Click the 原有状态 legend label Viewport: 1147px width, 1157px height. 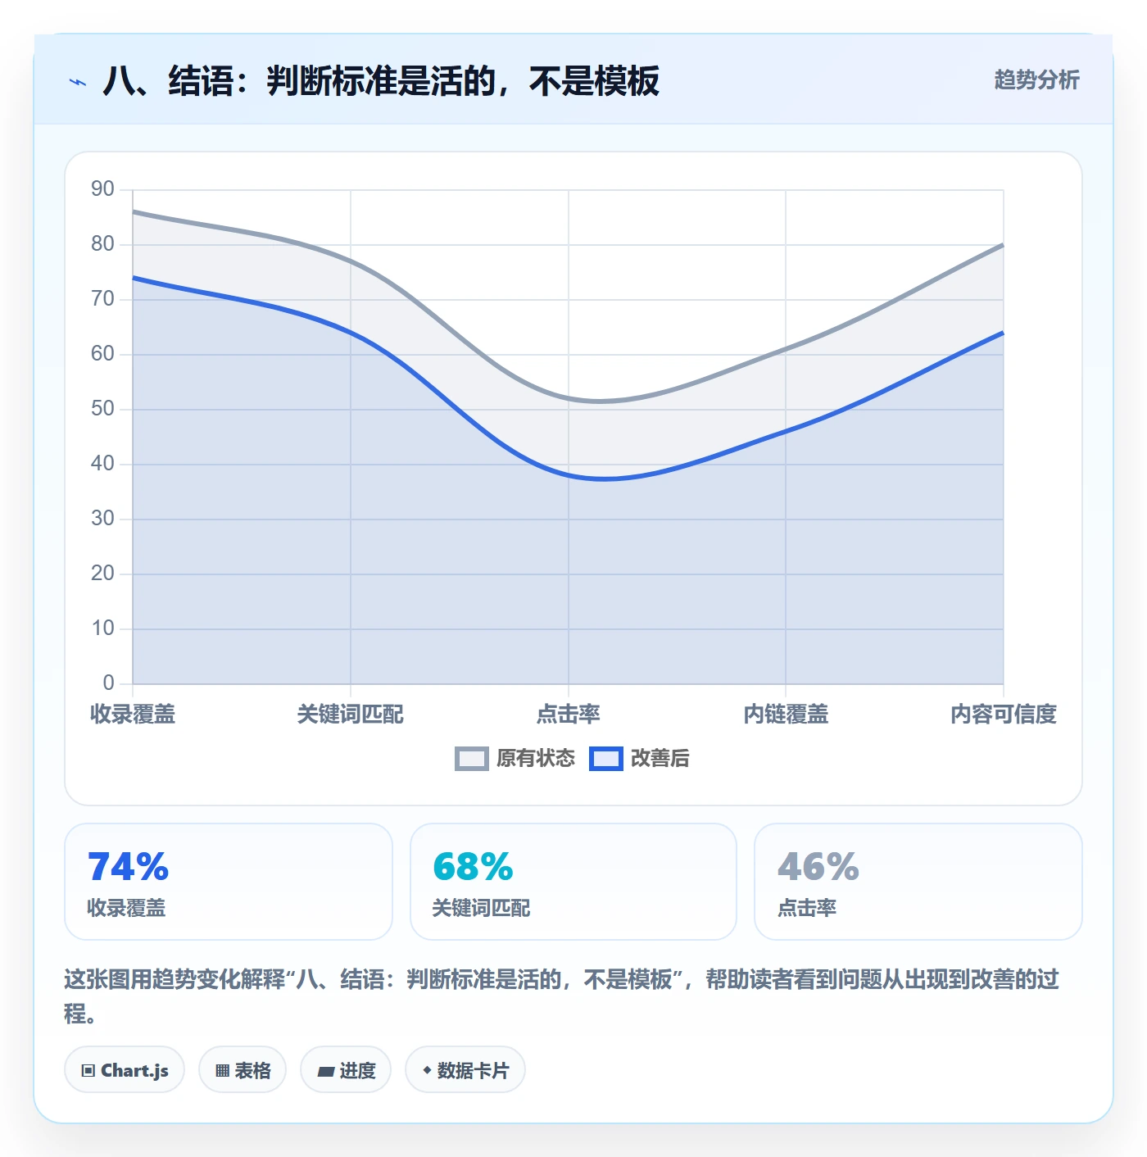click(x=536, y=759)
